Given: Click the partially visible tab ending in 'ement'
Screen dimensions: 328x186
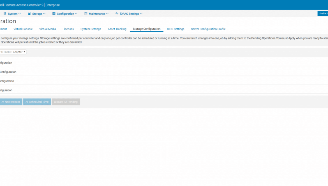Looking at the screenshot, I should pyautogui.click(x=3, y=29).
